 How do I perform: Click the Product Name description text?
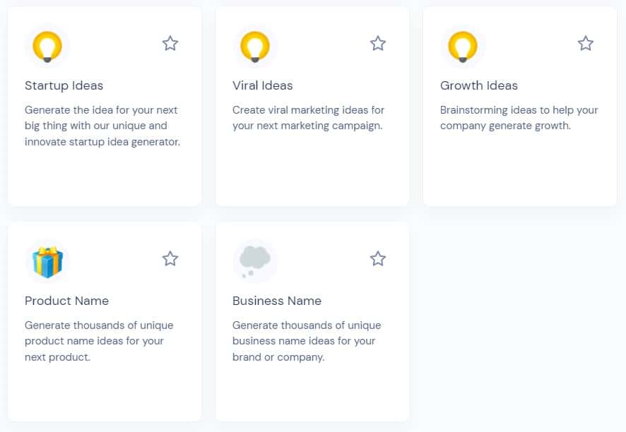point(98,341)
